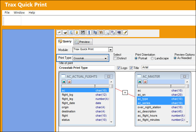
Task: Switch to the Query tab
Action: coord(65,42)
